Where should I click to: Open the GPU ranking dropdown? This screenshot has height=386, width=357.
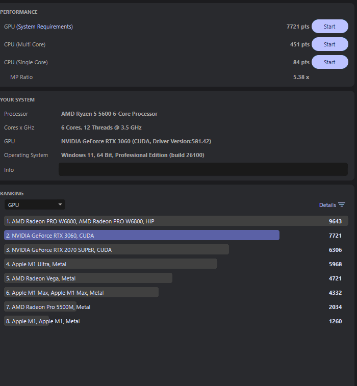(x=35, y=205)
